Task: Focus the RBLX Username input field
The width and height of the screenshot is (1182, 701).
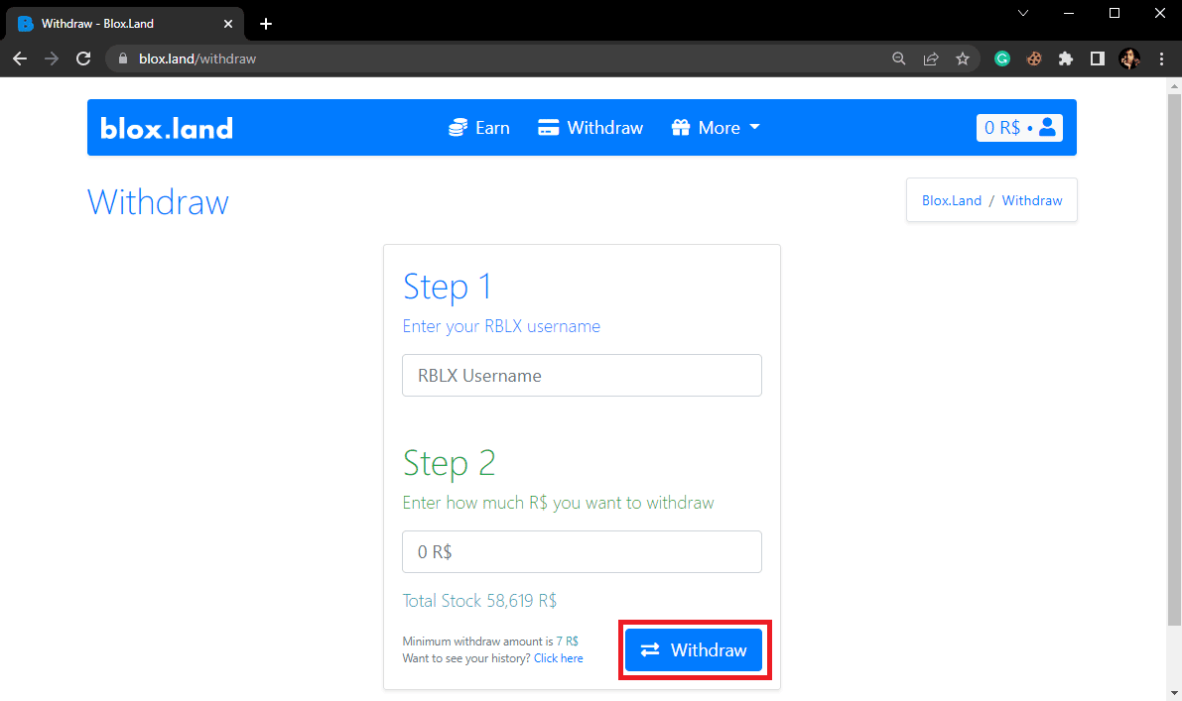Action: pos(582,375)
